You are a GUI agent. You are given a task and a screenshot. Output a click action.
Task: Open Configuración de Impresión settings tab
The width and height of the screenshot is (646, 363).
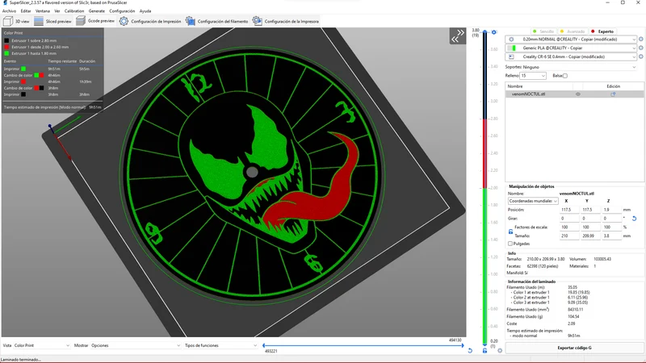pyautogui.click(x=150, y=21)
